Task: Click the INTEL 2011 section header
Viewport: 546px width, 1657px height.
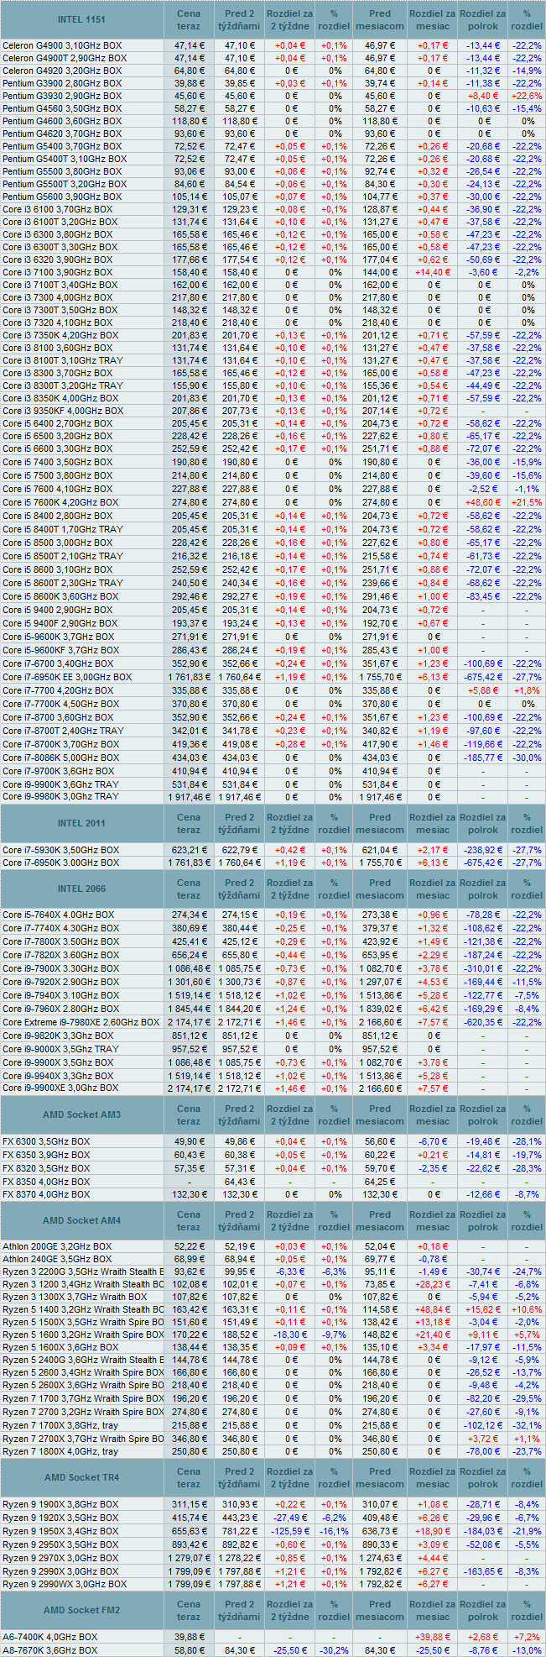Action: click(x=81, y=823)
